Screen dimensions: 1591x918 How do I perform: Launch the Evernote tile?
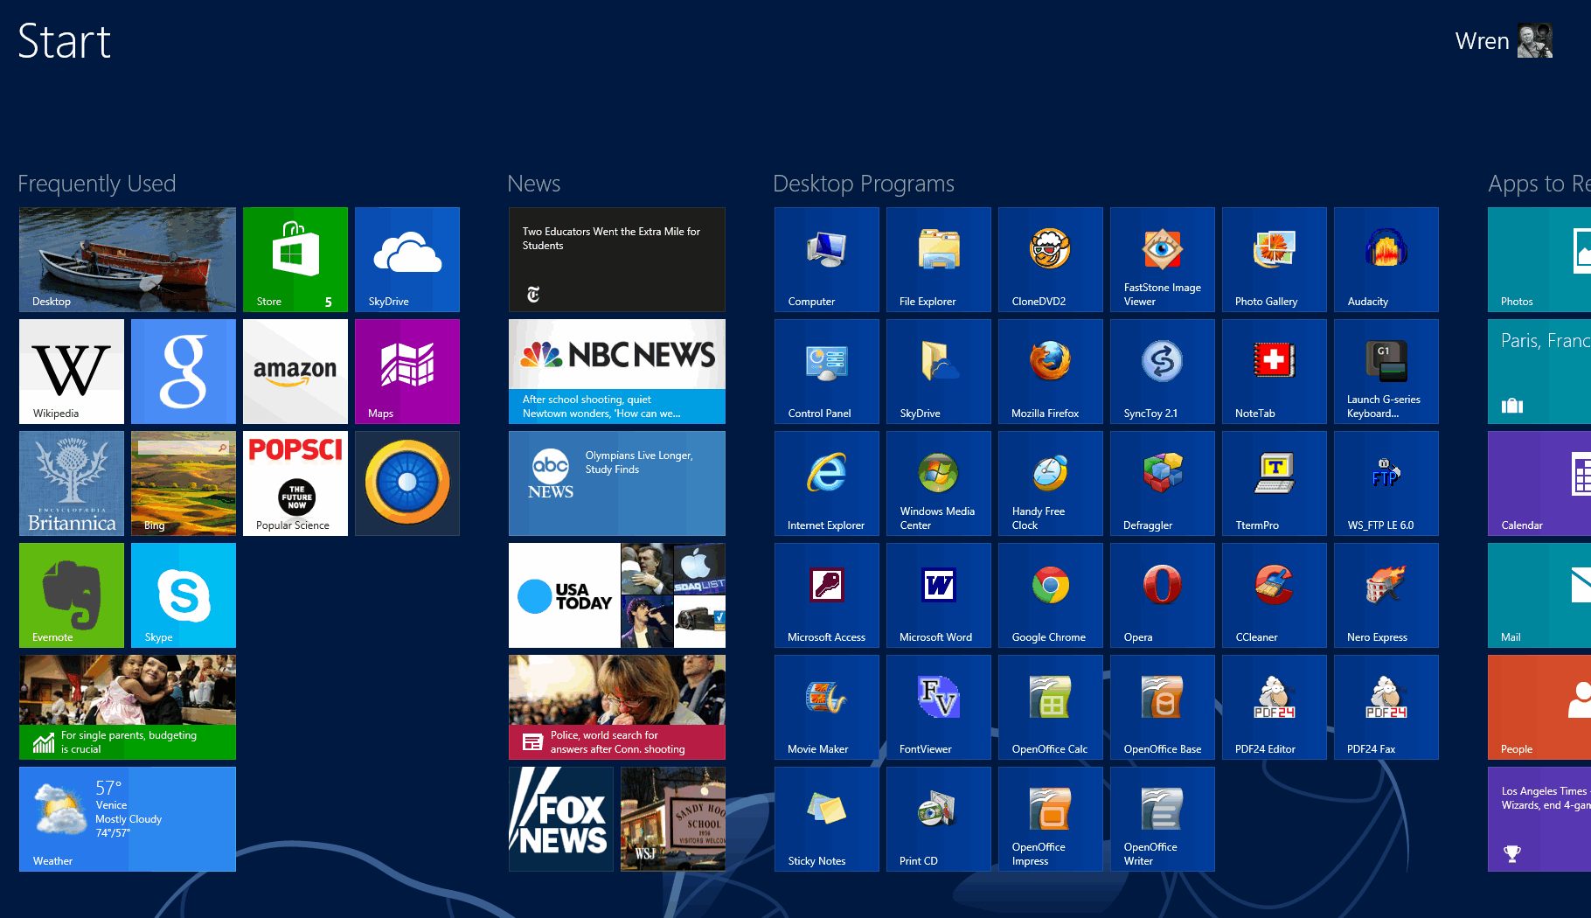point(72,595)
